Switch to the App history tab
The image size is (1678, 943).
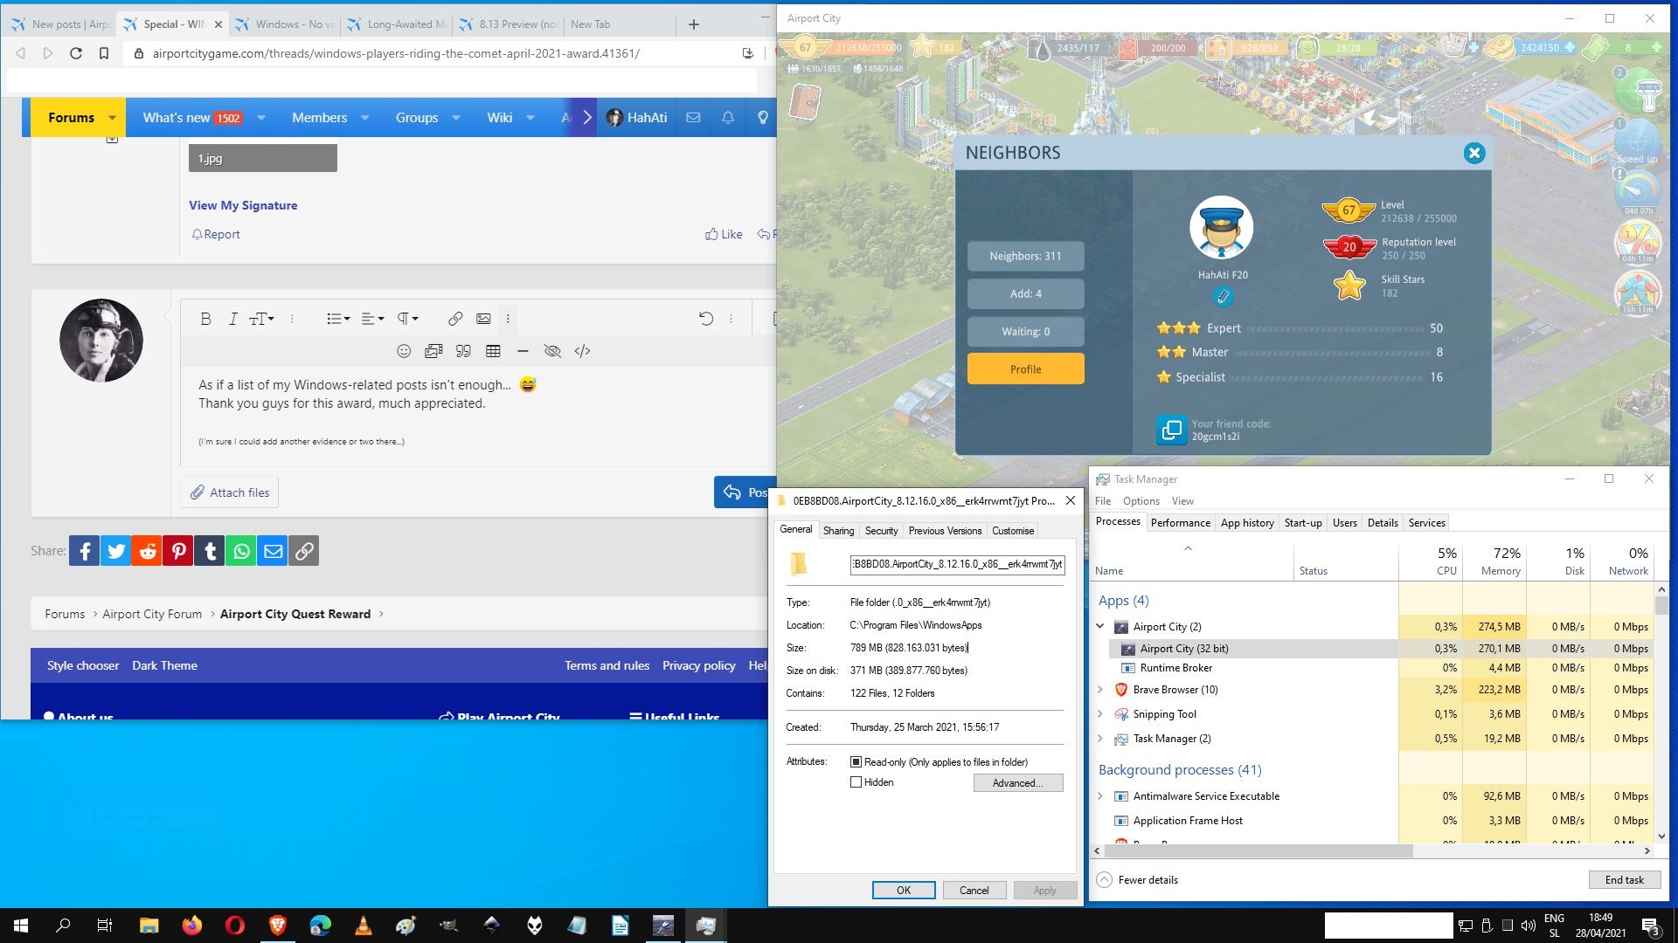tap(1247, 523)
